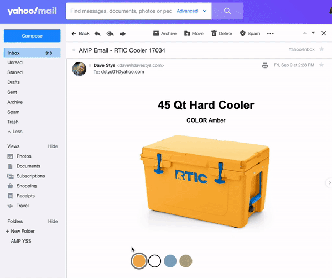Click the search messages input field
Viewport: 332px width, 278px height.
[121, 11]
